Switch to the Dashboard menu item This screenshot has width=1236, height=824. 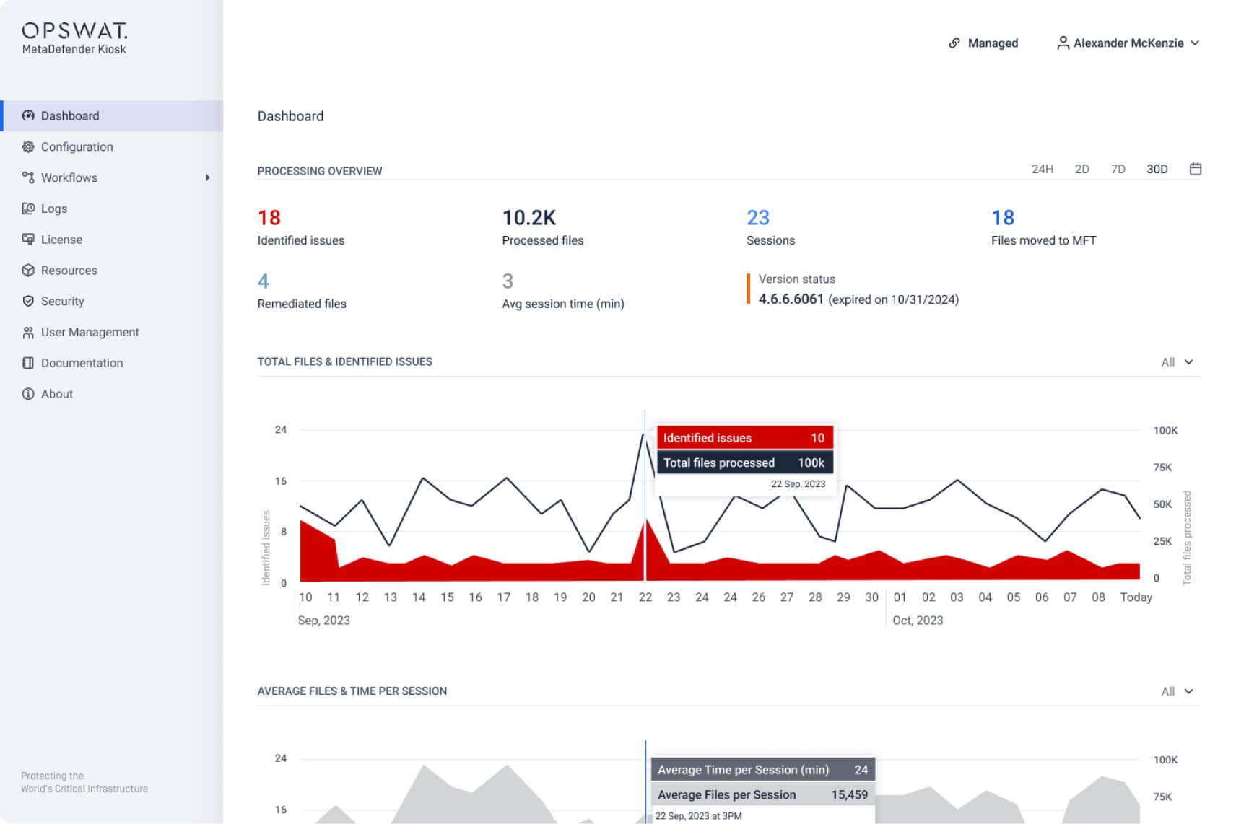pyautogui.click(x=70, y=115)
